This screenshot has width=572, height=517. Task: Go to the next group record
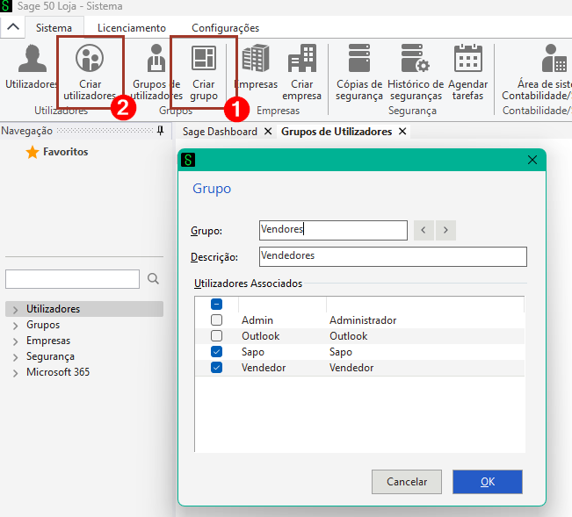445,230
